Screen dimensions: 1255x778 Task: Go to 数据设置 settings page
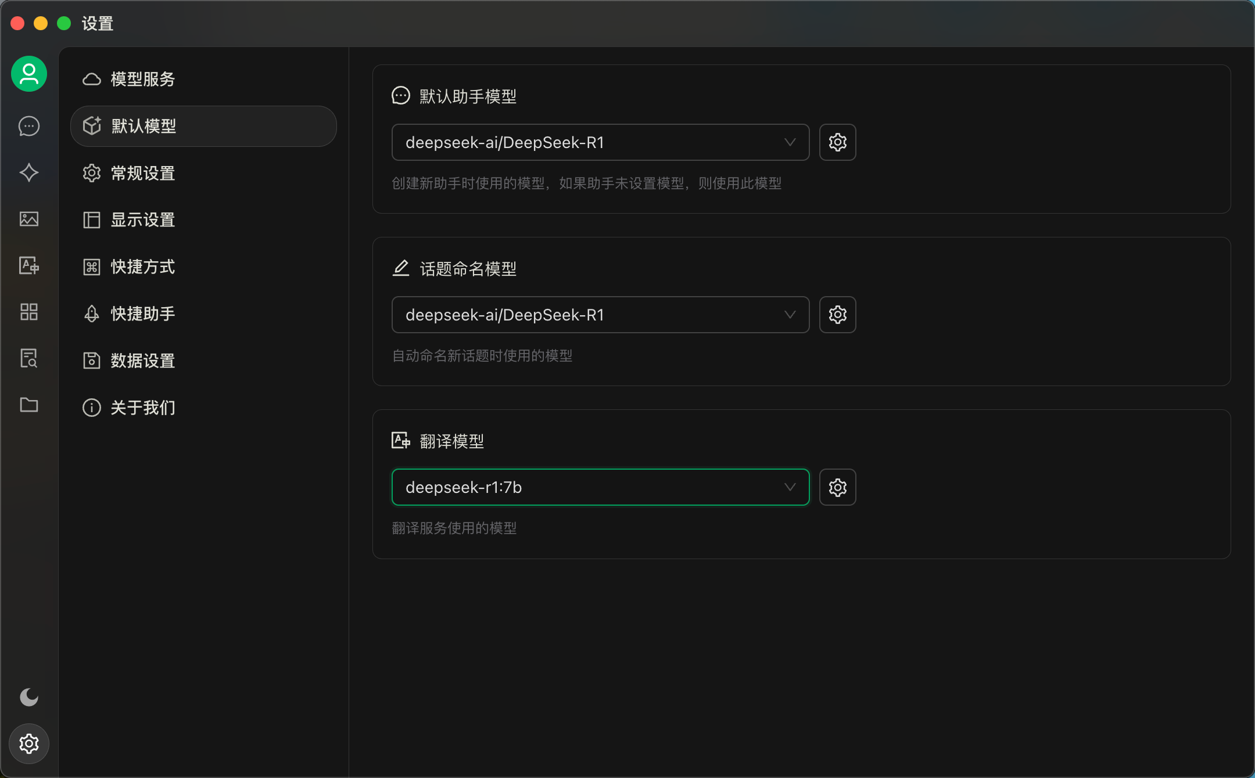pyautogui.click(x=143, y=361)
